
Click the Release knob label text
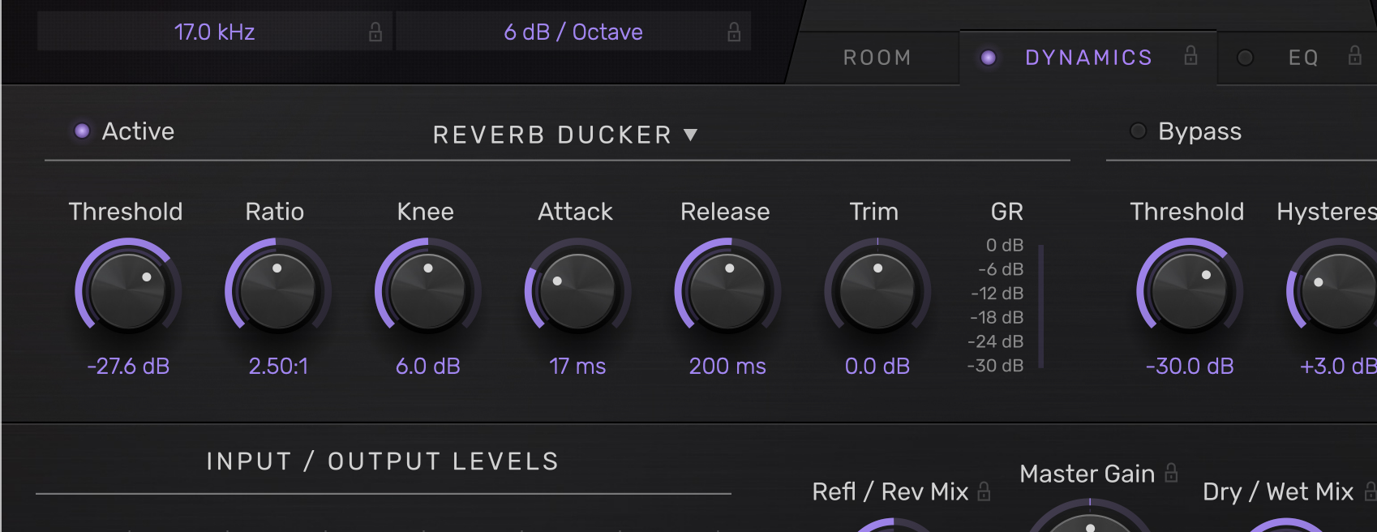coord(725,212)
